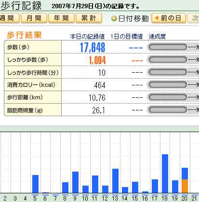Click the 消費カロリー achievement progress bar

[168, 85]
